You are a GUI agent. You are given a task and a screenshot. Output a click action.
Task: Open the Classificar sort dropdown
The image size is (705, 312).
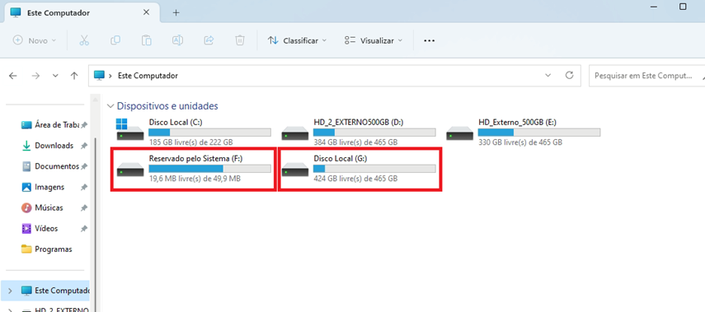coord(297,40)
